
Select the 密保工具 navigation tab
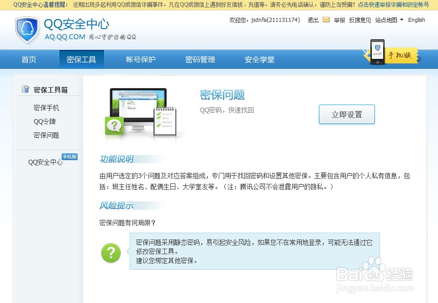click(x=82, y=59)
